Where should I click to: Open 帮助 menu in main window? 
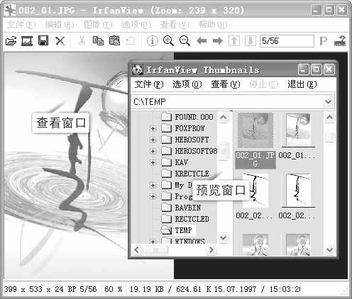213,25
